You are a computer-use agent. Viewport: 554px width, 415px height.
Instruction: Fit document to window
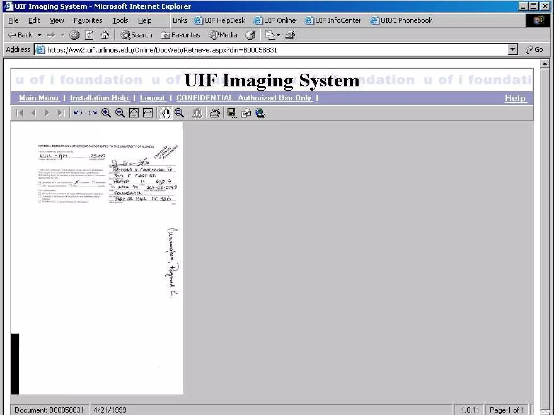click(134, 113)
